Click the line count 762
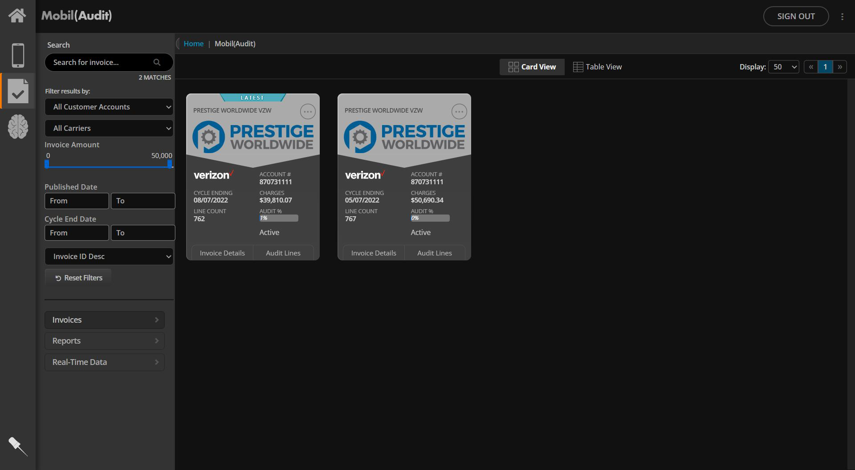This screenshot has height=470, width=855. point(199,219)
